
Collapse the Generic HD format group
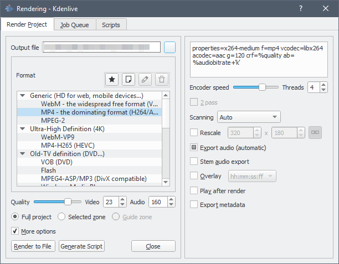[22, 95]
